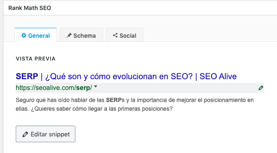Screen dimensions: 277x153
Task: Click the green pencil edit icon
Action: [x=260, y=88]
